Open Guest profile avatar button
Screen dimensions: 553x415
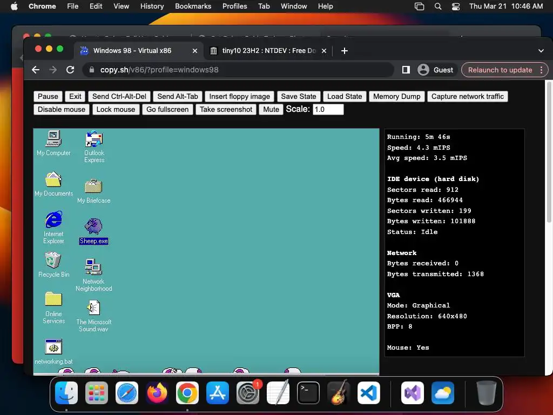[x=436, y=70]
